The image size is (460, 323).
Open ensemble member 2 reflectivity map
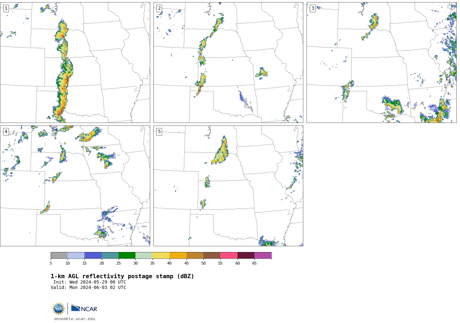point(228,63)
